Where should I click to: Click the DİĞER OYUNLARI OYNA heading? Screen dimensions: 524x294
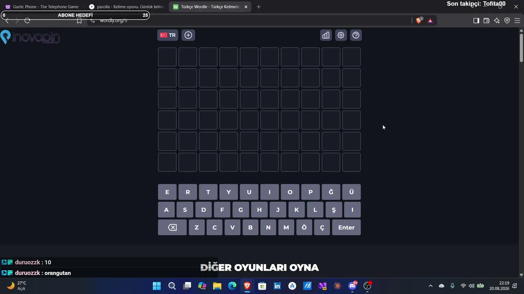click(x=260, y=268)
